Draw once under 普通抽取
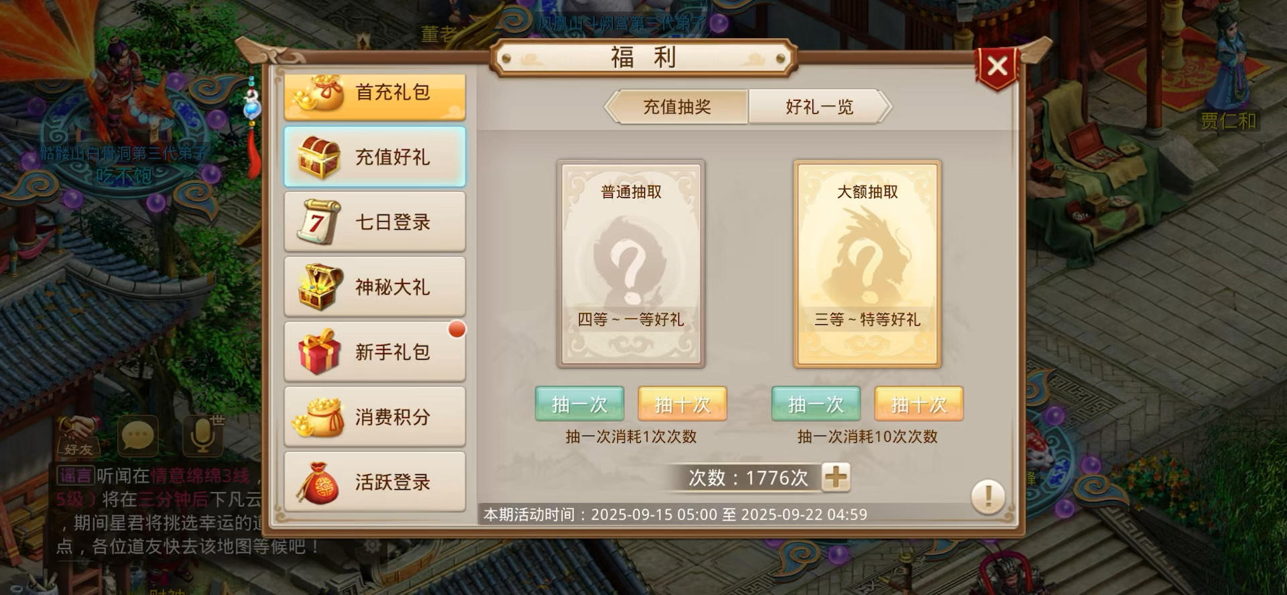This screenshot has height=595, width=1287. 579,404
